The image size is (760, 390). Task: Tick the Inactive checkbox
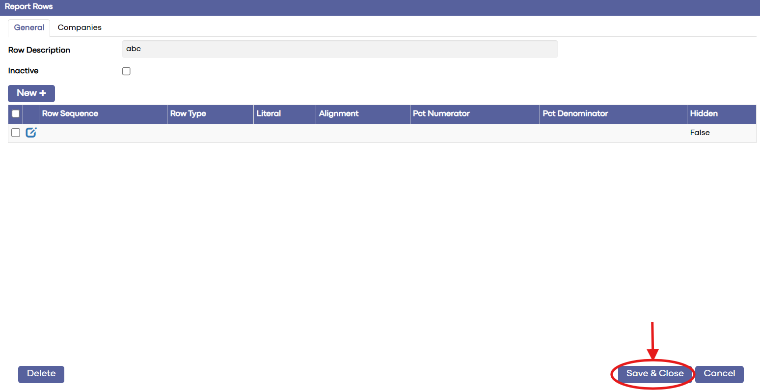[x=126, y=71]
